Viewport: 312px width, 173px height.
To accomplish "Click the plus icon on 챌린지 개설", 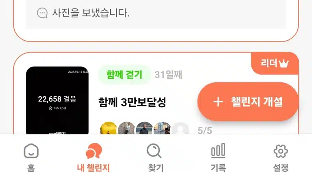I will tap(218, 102).
